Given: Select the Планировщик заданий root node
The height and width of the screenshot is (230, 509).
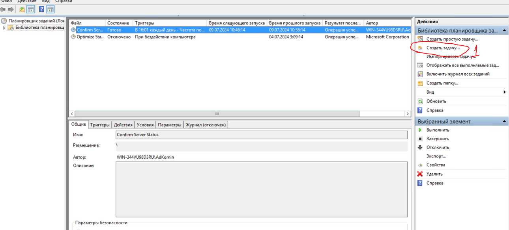Looking at the screenshot, I should (x=33, y=20).
